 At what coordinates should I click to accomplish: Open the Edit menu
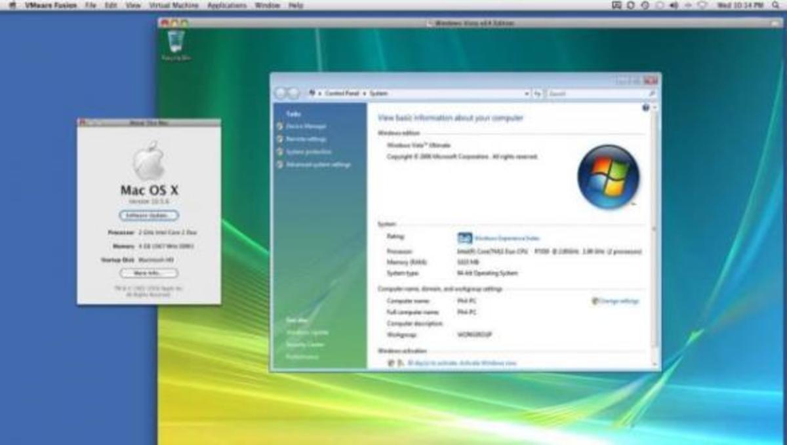(x=111, y=5)
